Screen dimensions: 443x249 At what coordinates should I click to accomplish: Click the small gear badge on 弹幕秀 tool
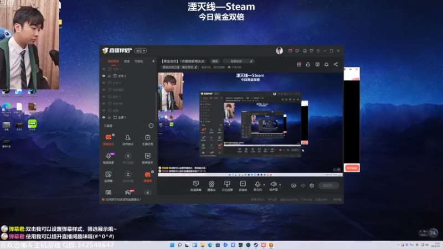point(153,172)
